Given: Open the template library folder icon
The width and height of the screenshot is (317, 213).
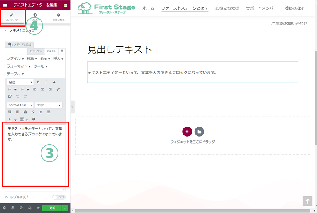Looking at the screenshot, I should coord(199,132).
